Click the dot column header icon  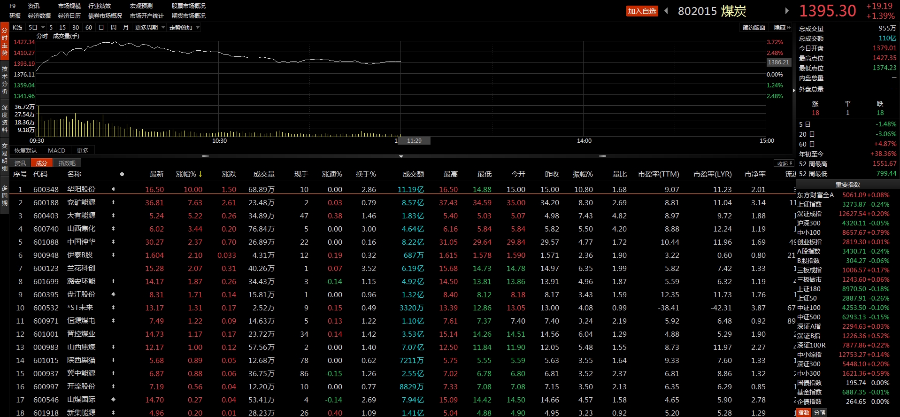122,174
